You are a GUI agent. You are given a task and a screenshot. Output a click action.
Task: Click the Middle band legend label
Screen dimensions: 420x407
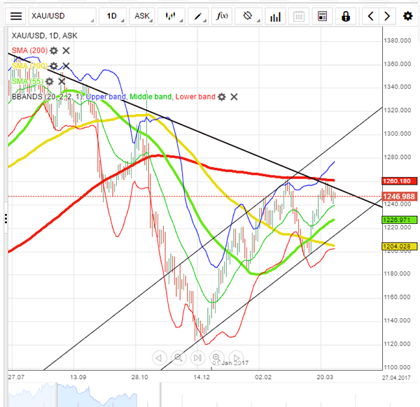point(150,97)
